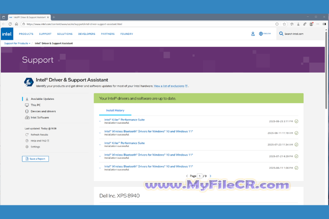Go to next install history page
Viewport: 329px width, 219px height.
pos(211,176)
